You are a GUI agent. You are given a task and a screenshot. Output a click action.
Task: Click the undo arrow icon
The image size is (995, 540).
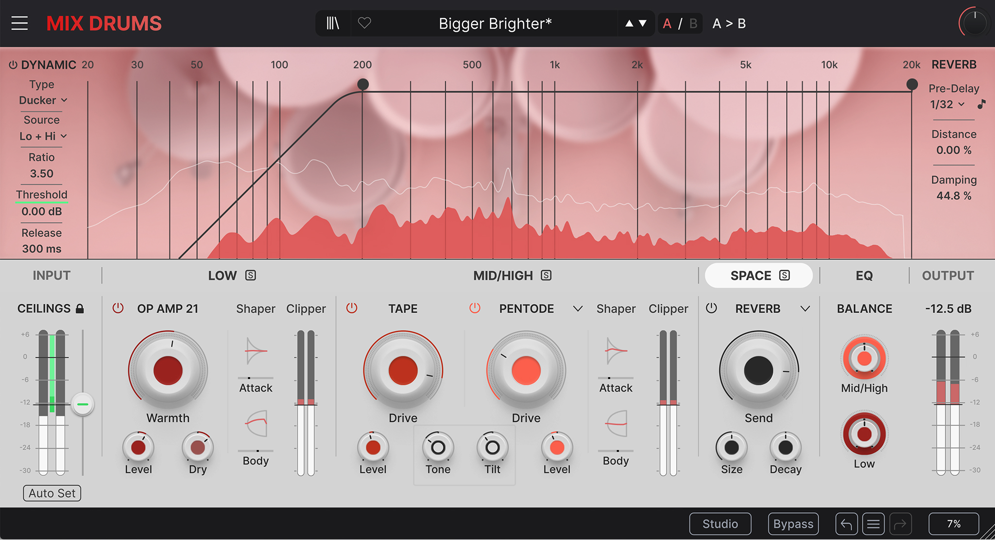pos(846,524)
